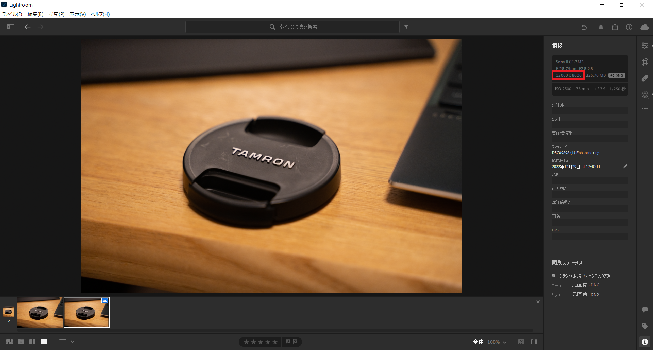Screen dimensions: 653x350
Task: Open the Edit sliders panel icon
Action: pos(644,46)
